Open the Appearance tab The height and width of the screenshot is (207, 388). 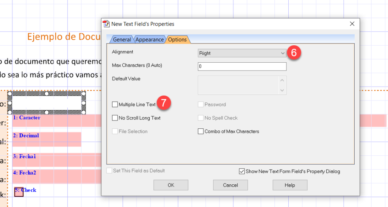coord(149,40)
